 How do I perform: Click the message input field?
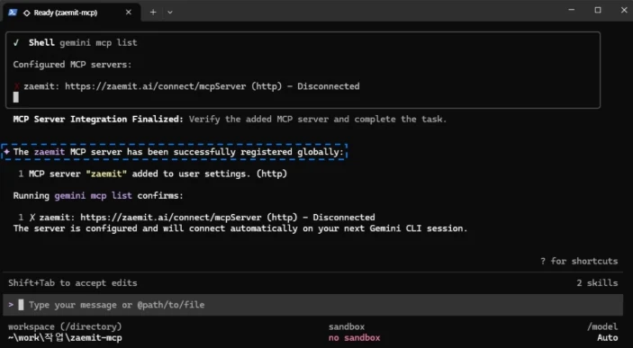(312, 305)
